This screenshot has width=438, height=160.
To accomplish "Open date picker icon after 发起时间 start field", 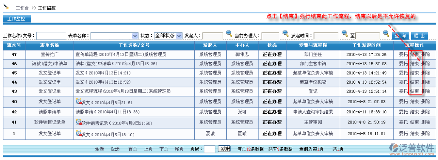I will coord(345,34).
